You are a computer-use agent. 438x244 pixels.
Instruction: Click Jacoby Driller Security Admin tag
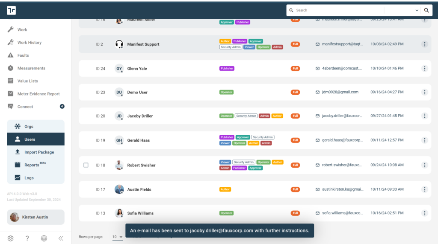(246, 116)
